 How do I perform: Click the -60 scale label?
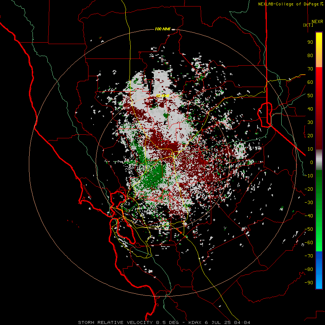[309, 243]
